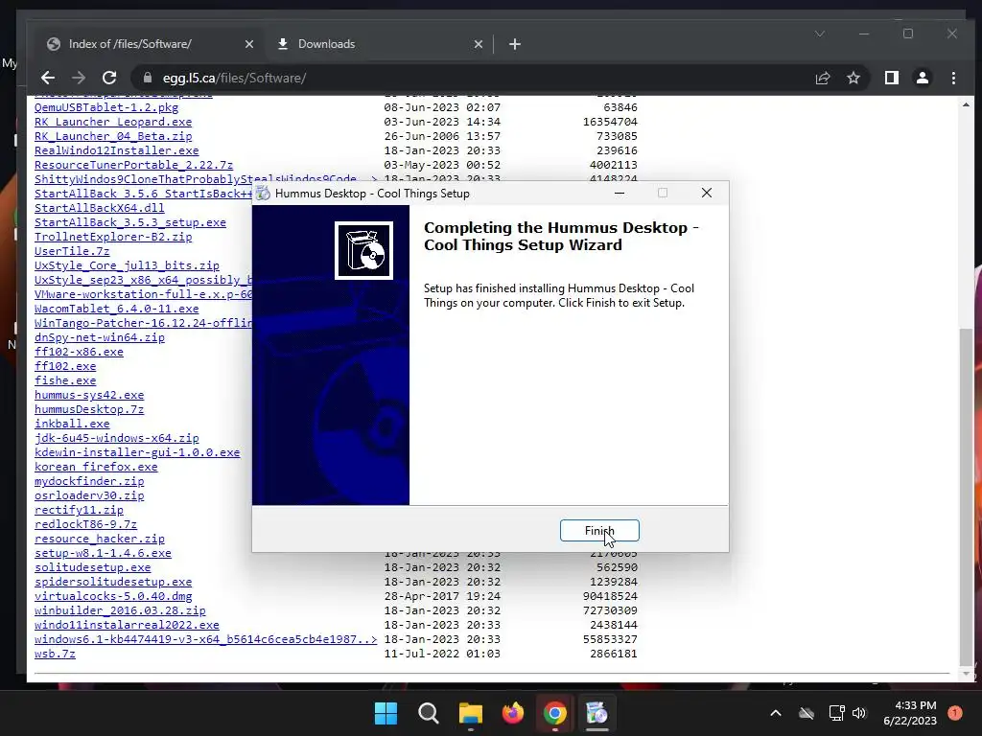
Task: Close the Downloads tab
Action: (x=479, y=44)
